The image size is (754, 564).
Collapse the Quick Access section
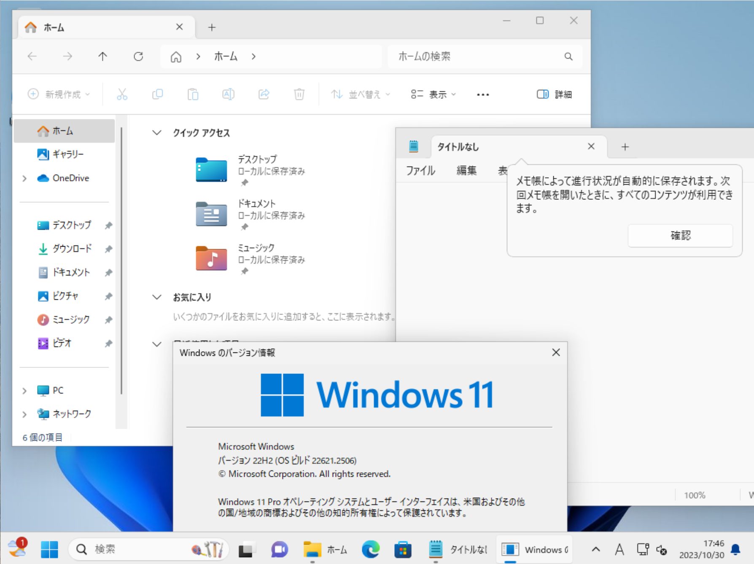click(157, 133)
